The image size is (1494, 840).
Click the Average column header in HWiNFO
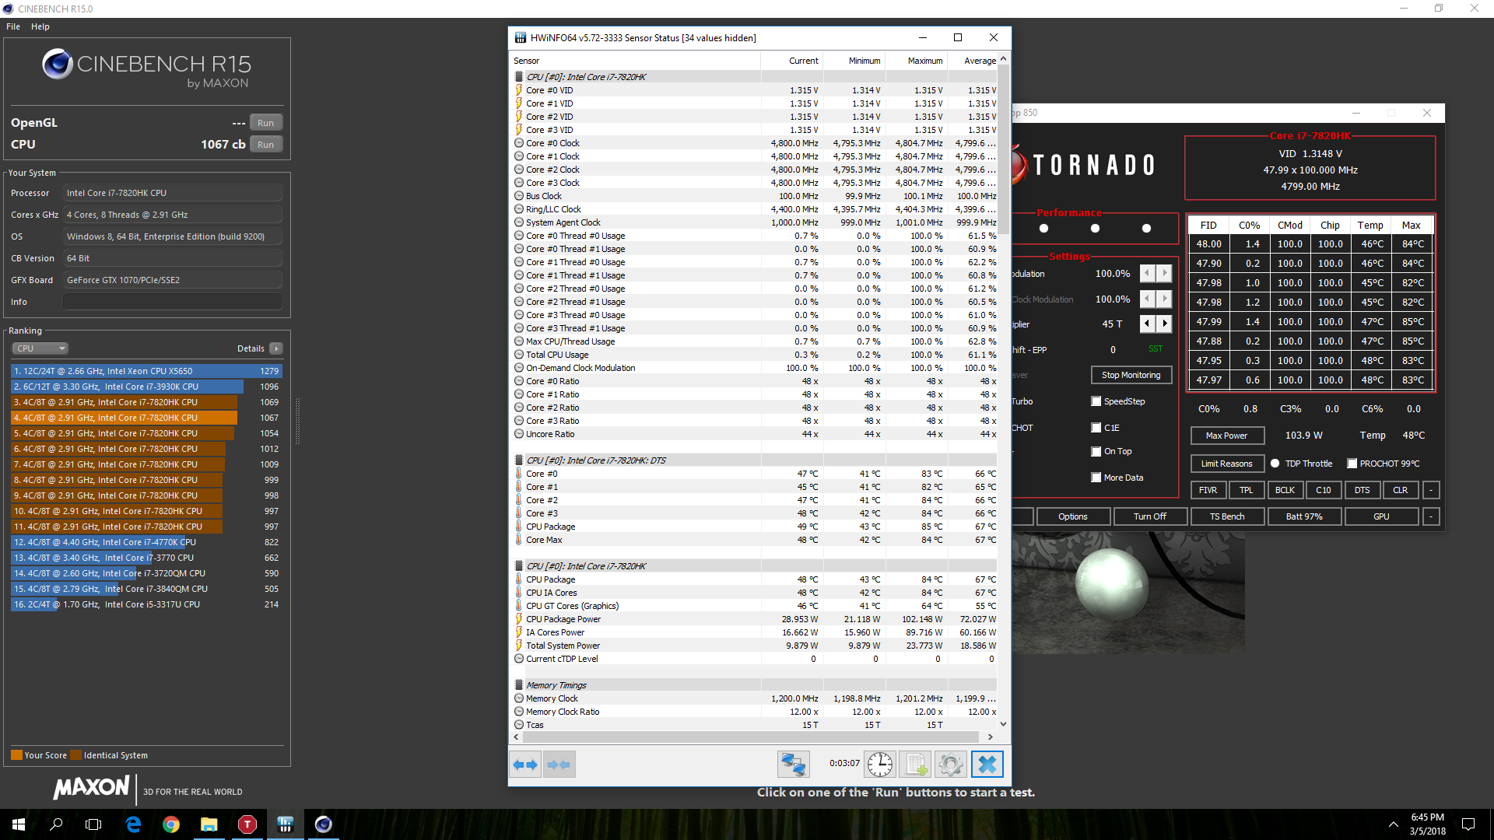click(x=973, y=61)
